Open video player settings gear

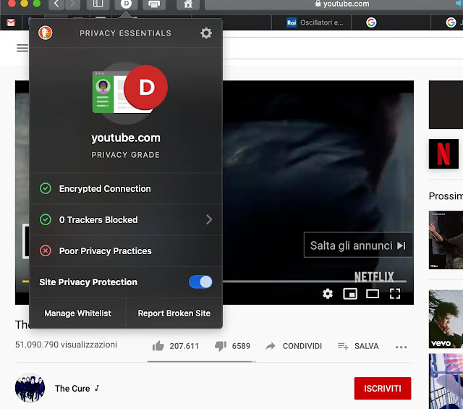(328, 294)
